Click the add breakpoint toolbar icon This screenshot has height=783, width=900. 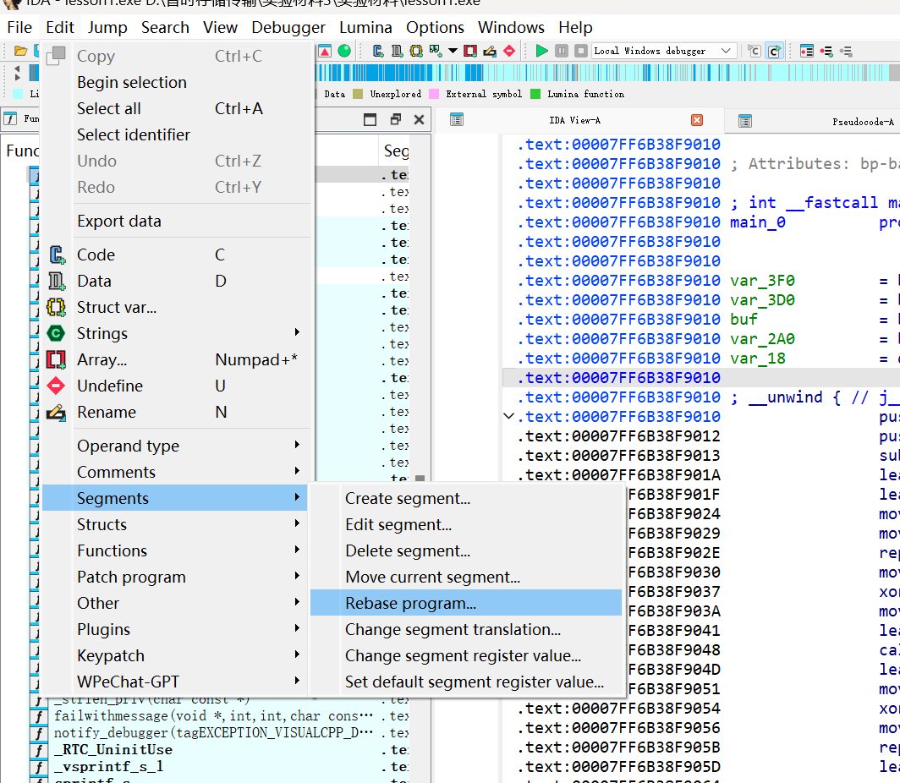[x=826, y=51]
